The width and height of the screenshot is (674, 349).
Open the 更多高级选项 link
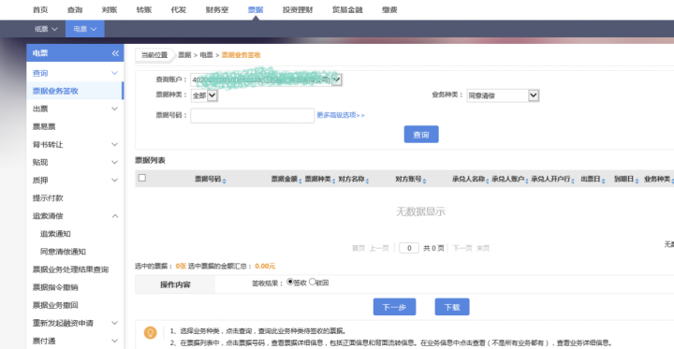[341, 115]
